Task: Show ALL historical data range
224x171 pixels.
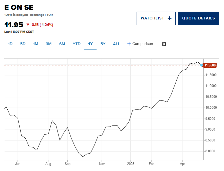Action: click(116, 44)
